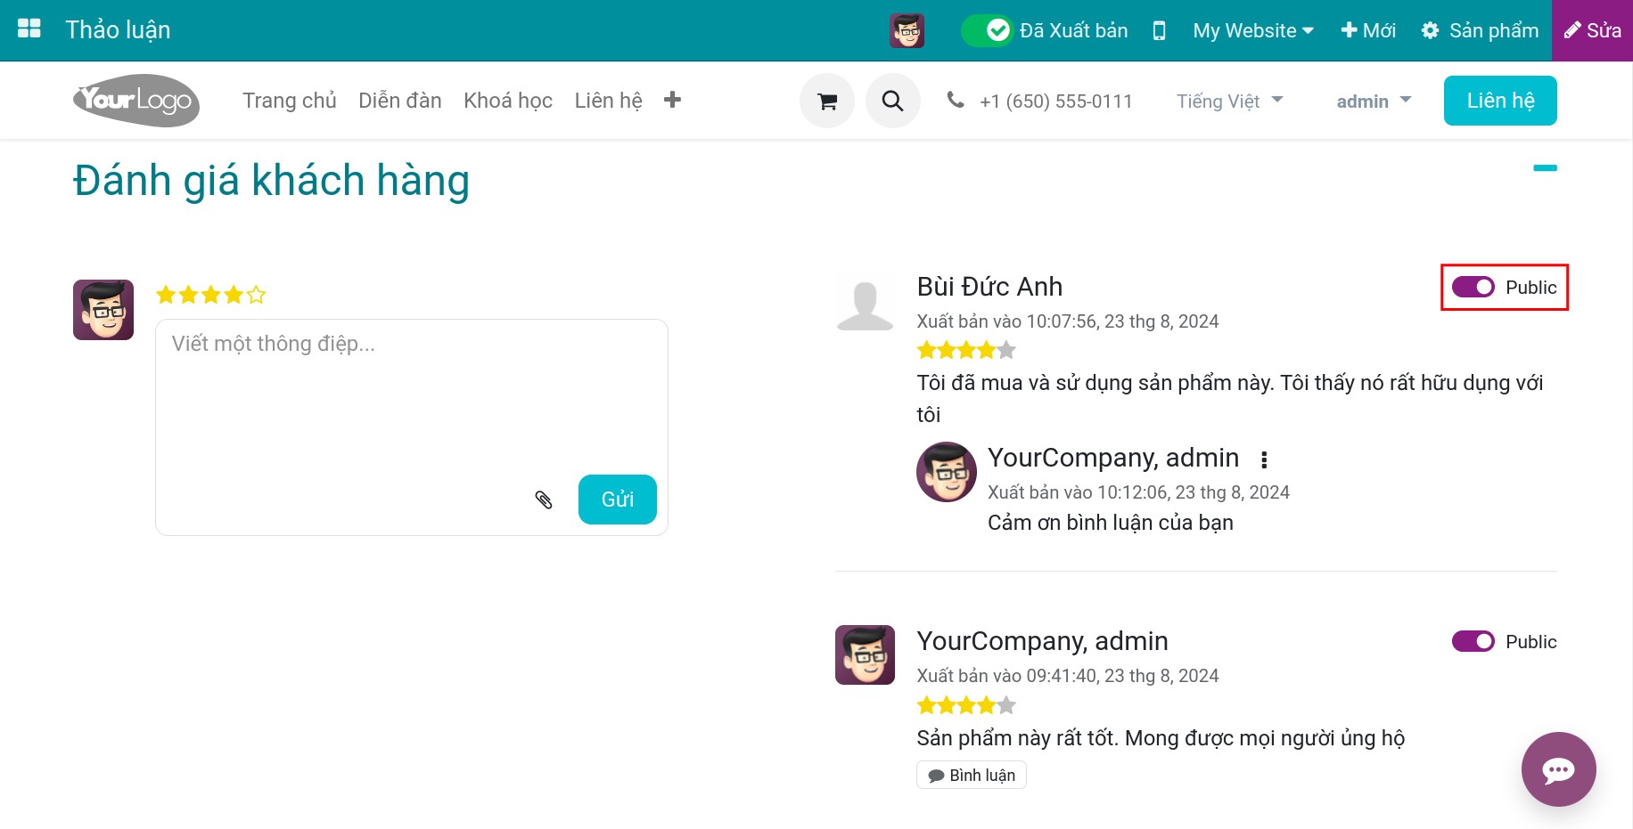Viewport: 1633px width, 829px height.
Task: Open the Khoá học menu item
Action: [x=508, y=101]
